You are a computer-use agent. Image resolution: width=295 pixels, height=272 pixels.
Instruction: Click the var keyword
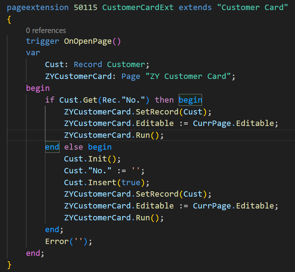(x=33, y=53)
